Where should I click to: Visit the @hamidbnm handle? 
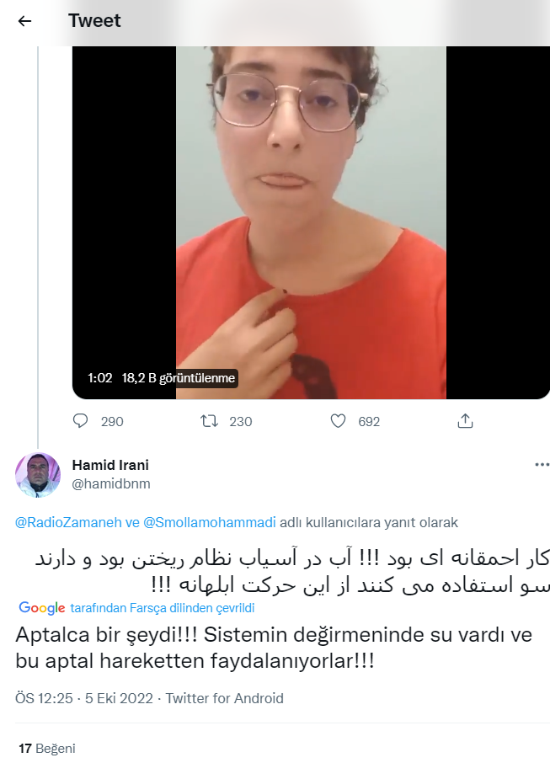point(111,483)
